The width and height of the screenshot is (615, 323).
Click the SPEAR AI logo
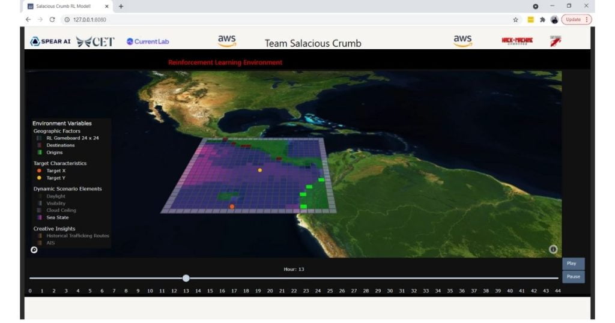pyautogui.click(x=50, y=41)
